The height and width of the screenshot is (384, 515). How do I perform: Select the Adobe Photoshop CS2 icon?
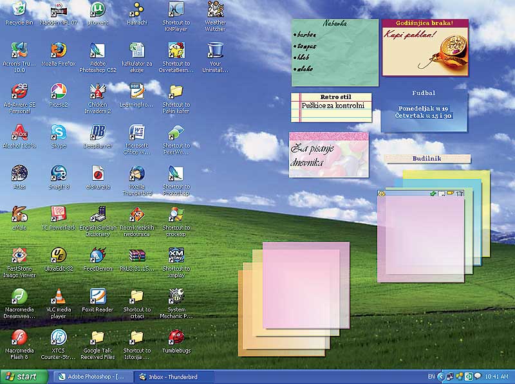[98, 50]
